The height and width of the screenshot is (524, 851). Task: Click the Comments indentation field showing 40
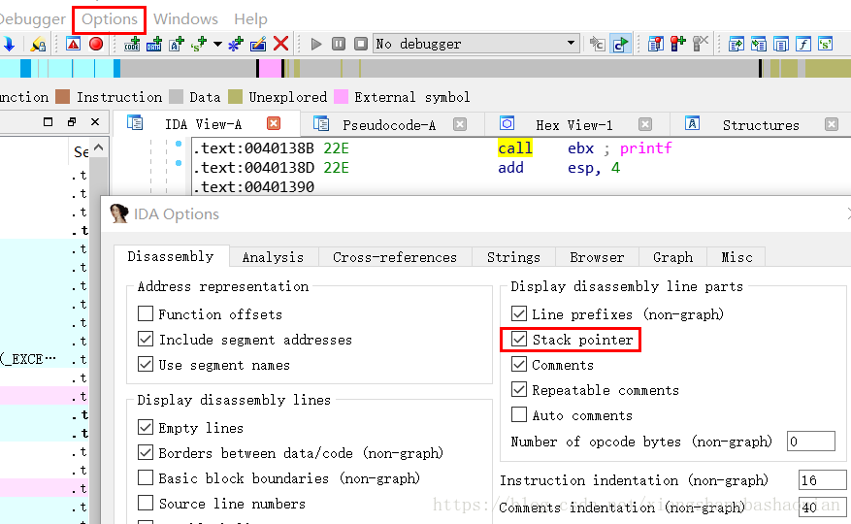(x=822, y=508)
